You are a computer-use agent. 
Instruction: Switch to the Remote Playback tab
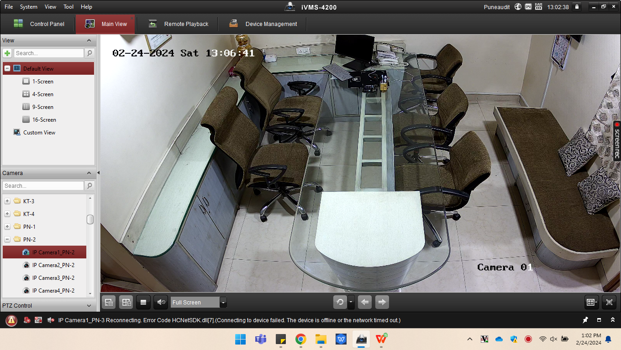click(x=178, y=24)
